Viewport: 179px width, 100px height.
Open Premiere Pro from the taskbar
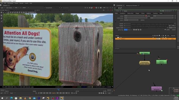tap(39, 98)
